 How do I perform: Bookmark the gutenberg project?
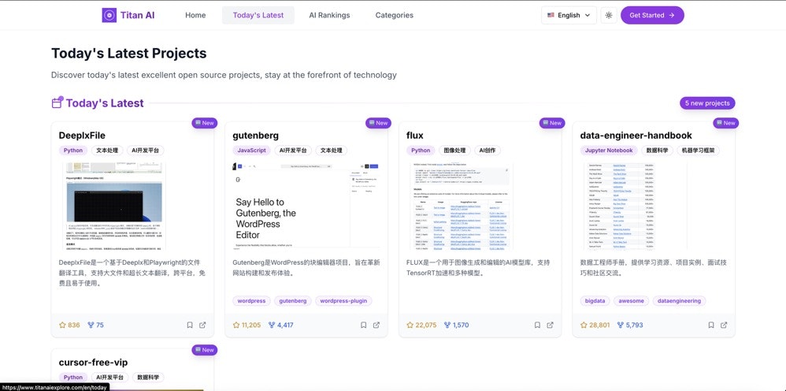(x=363, y=325)
